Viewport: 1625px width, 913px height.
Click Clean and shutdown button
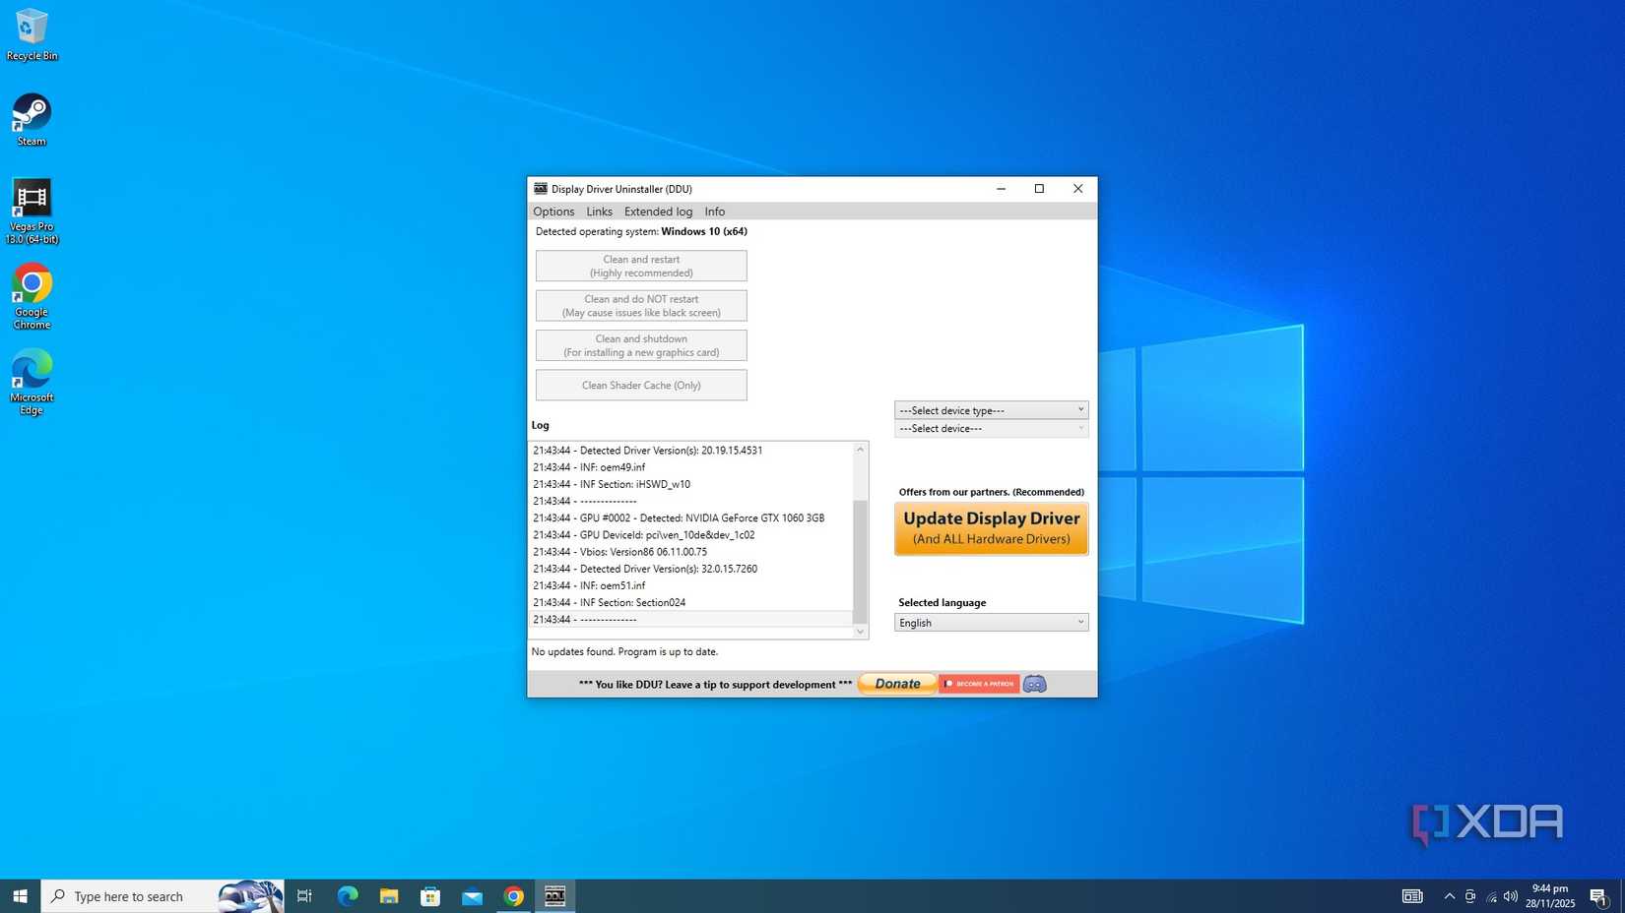click(x=641, y=345)
